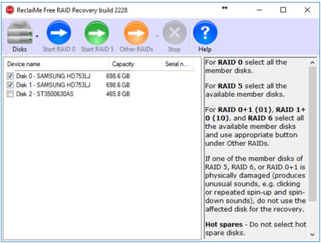Viewport: 321px width, 243px height.
Task: Select Disk 0 - SAMSUNG HD753LJ row text
Action: (53, 76)
